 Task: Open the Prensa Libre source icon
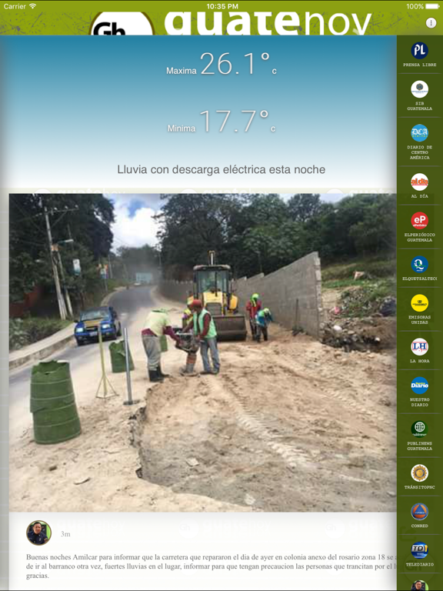click(419, 50)
